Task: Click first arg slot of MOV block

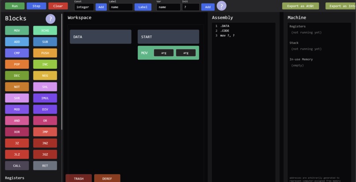Action: tap(164, 53)
